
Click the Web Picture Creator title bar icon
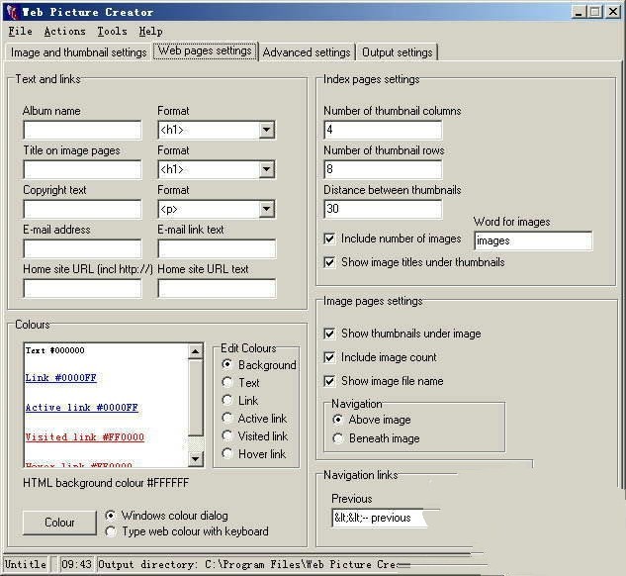click(13, 12)
